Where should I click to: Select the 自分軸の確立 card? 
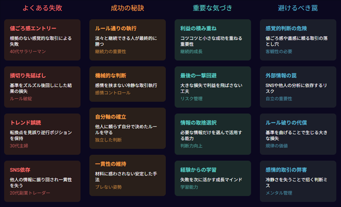click(x=127, y=128)
